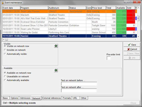The height and width of the screenshot is (107, 142).
Task: Click the red 72 sold cell
Action: click(x=131, y=15)
